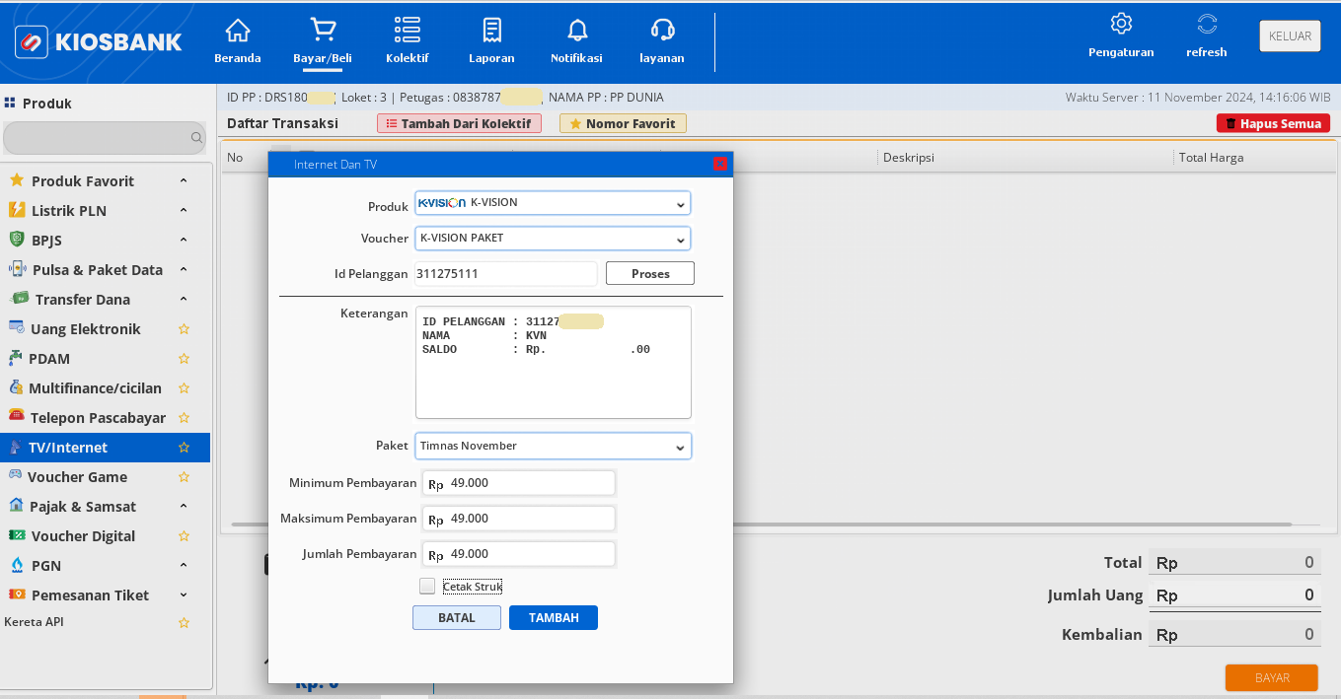Screen dimensions: 1341x699
Task: Select TV/Internet in the product sidebar
Action: tap(106, 448)
